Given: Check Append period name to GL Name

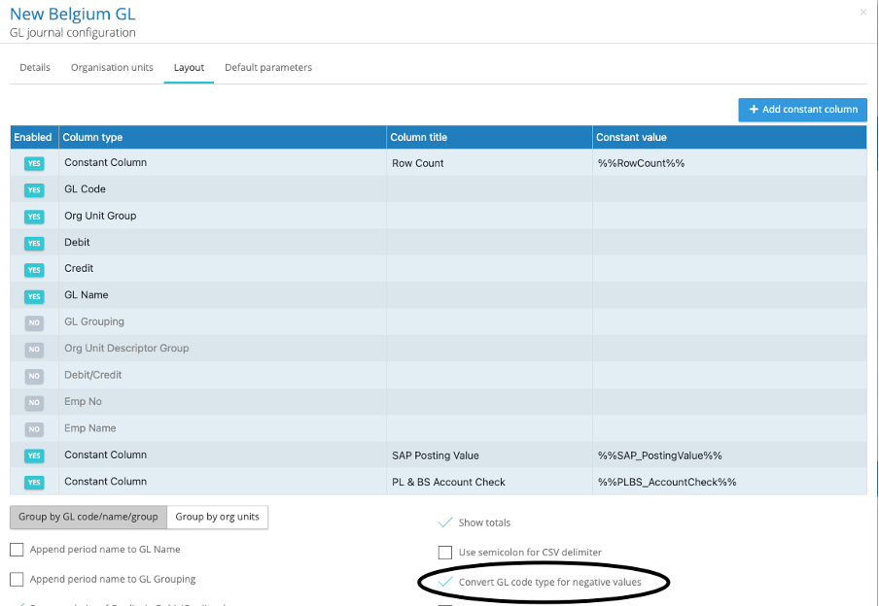Looking at the screenshot, I should [17, 550].
